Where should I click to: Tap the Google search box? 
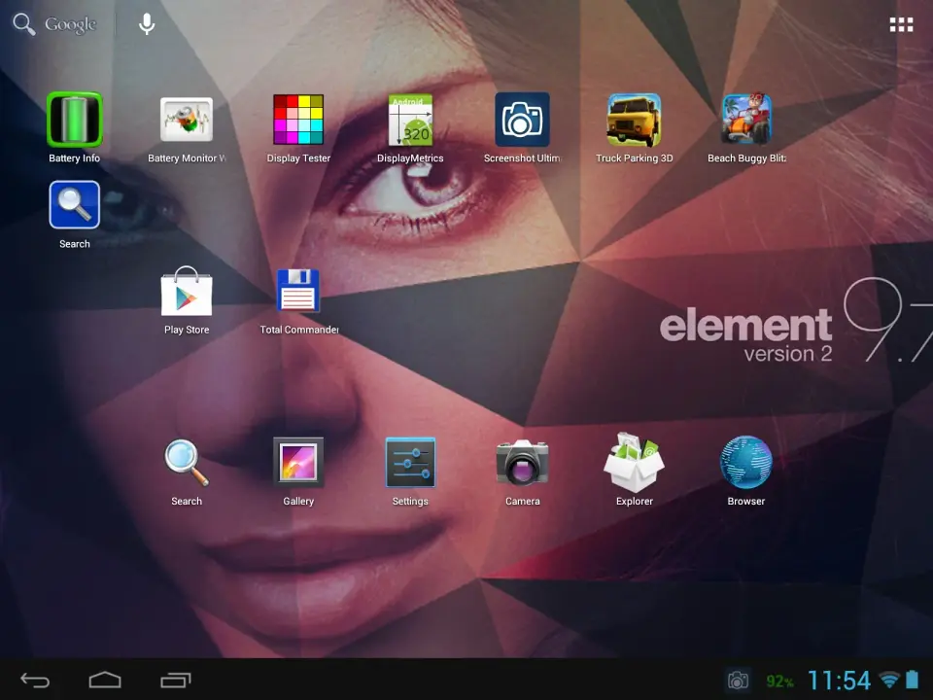(x=56, y=25)
